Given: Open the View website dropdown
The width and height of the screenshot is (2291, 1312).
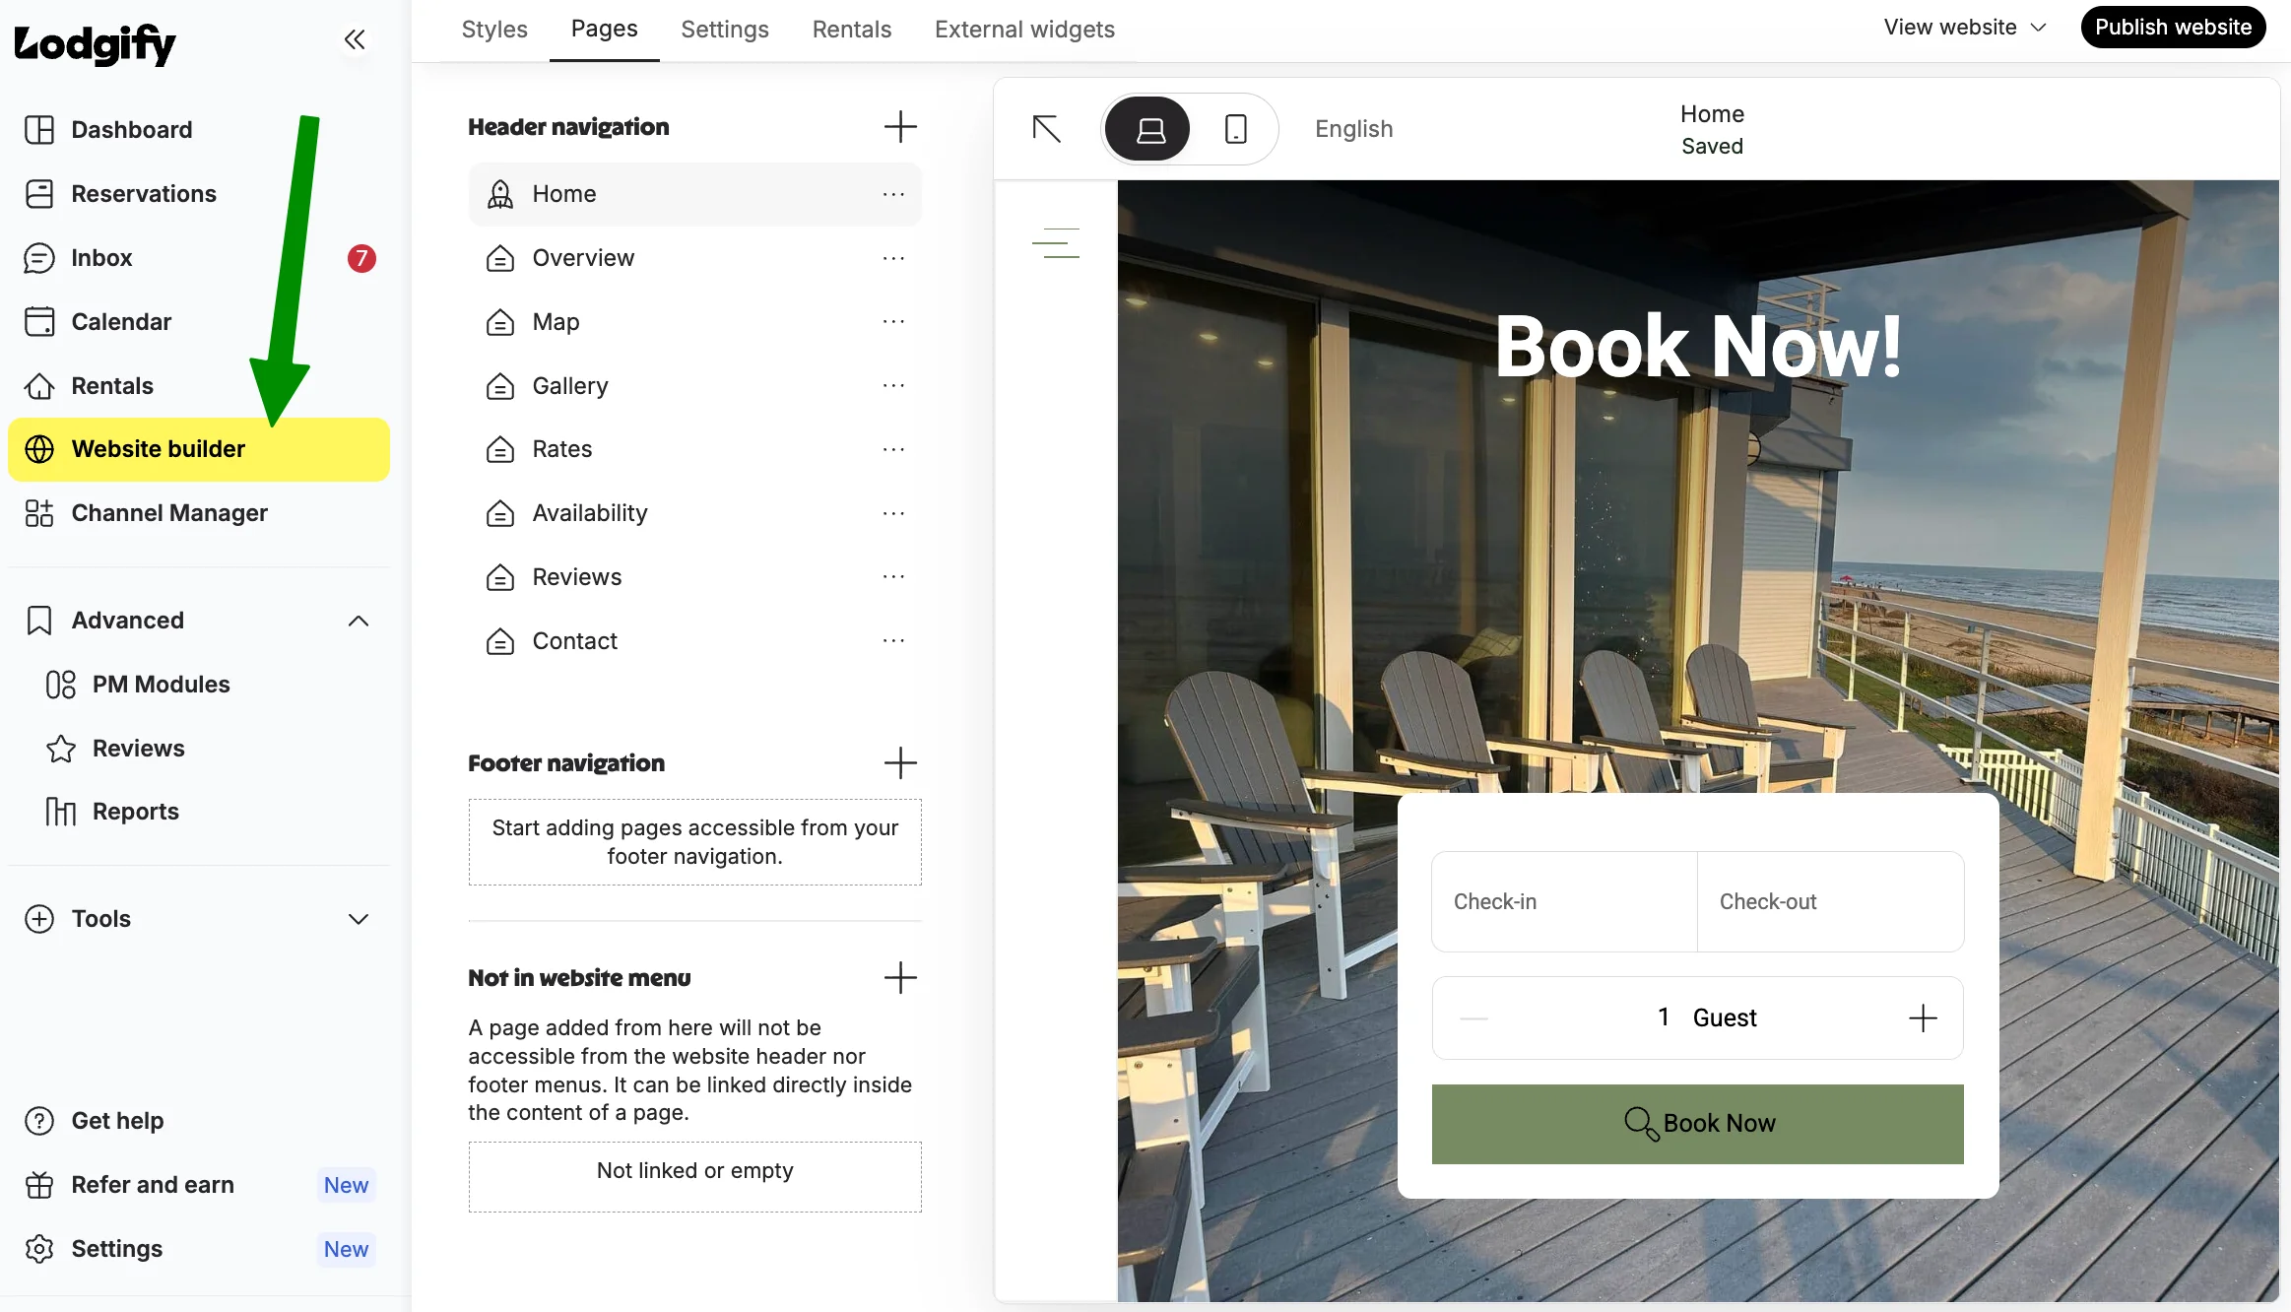Looking at the screenshot, I should 1965,28.
